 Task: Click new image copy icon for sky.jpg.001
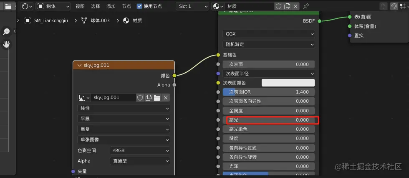[x=149, y=98]
